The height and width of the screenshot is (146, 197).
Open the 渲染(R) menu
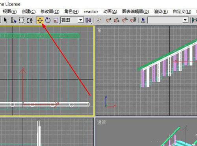[161, 11]
